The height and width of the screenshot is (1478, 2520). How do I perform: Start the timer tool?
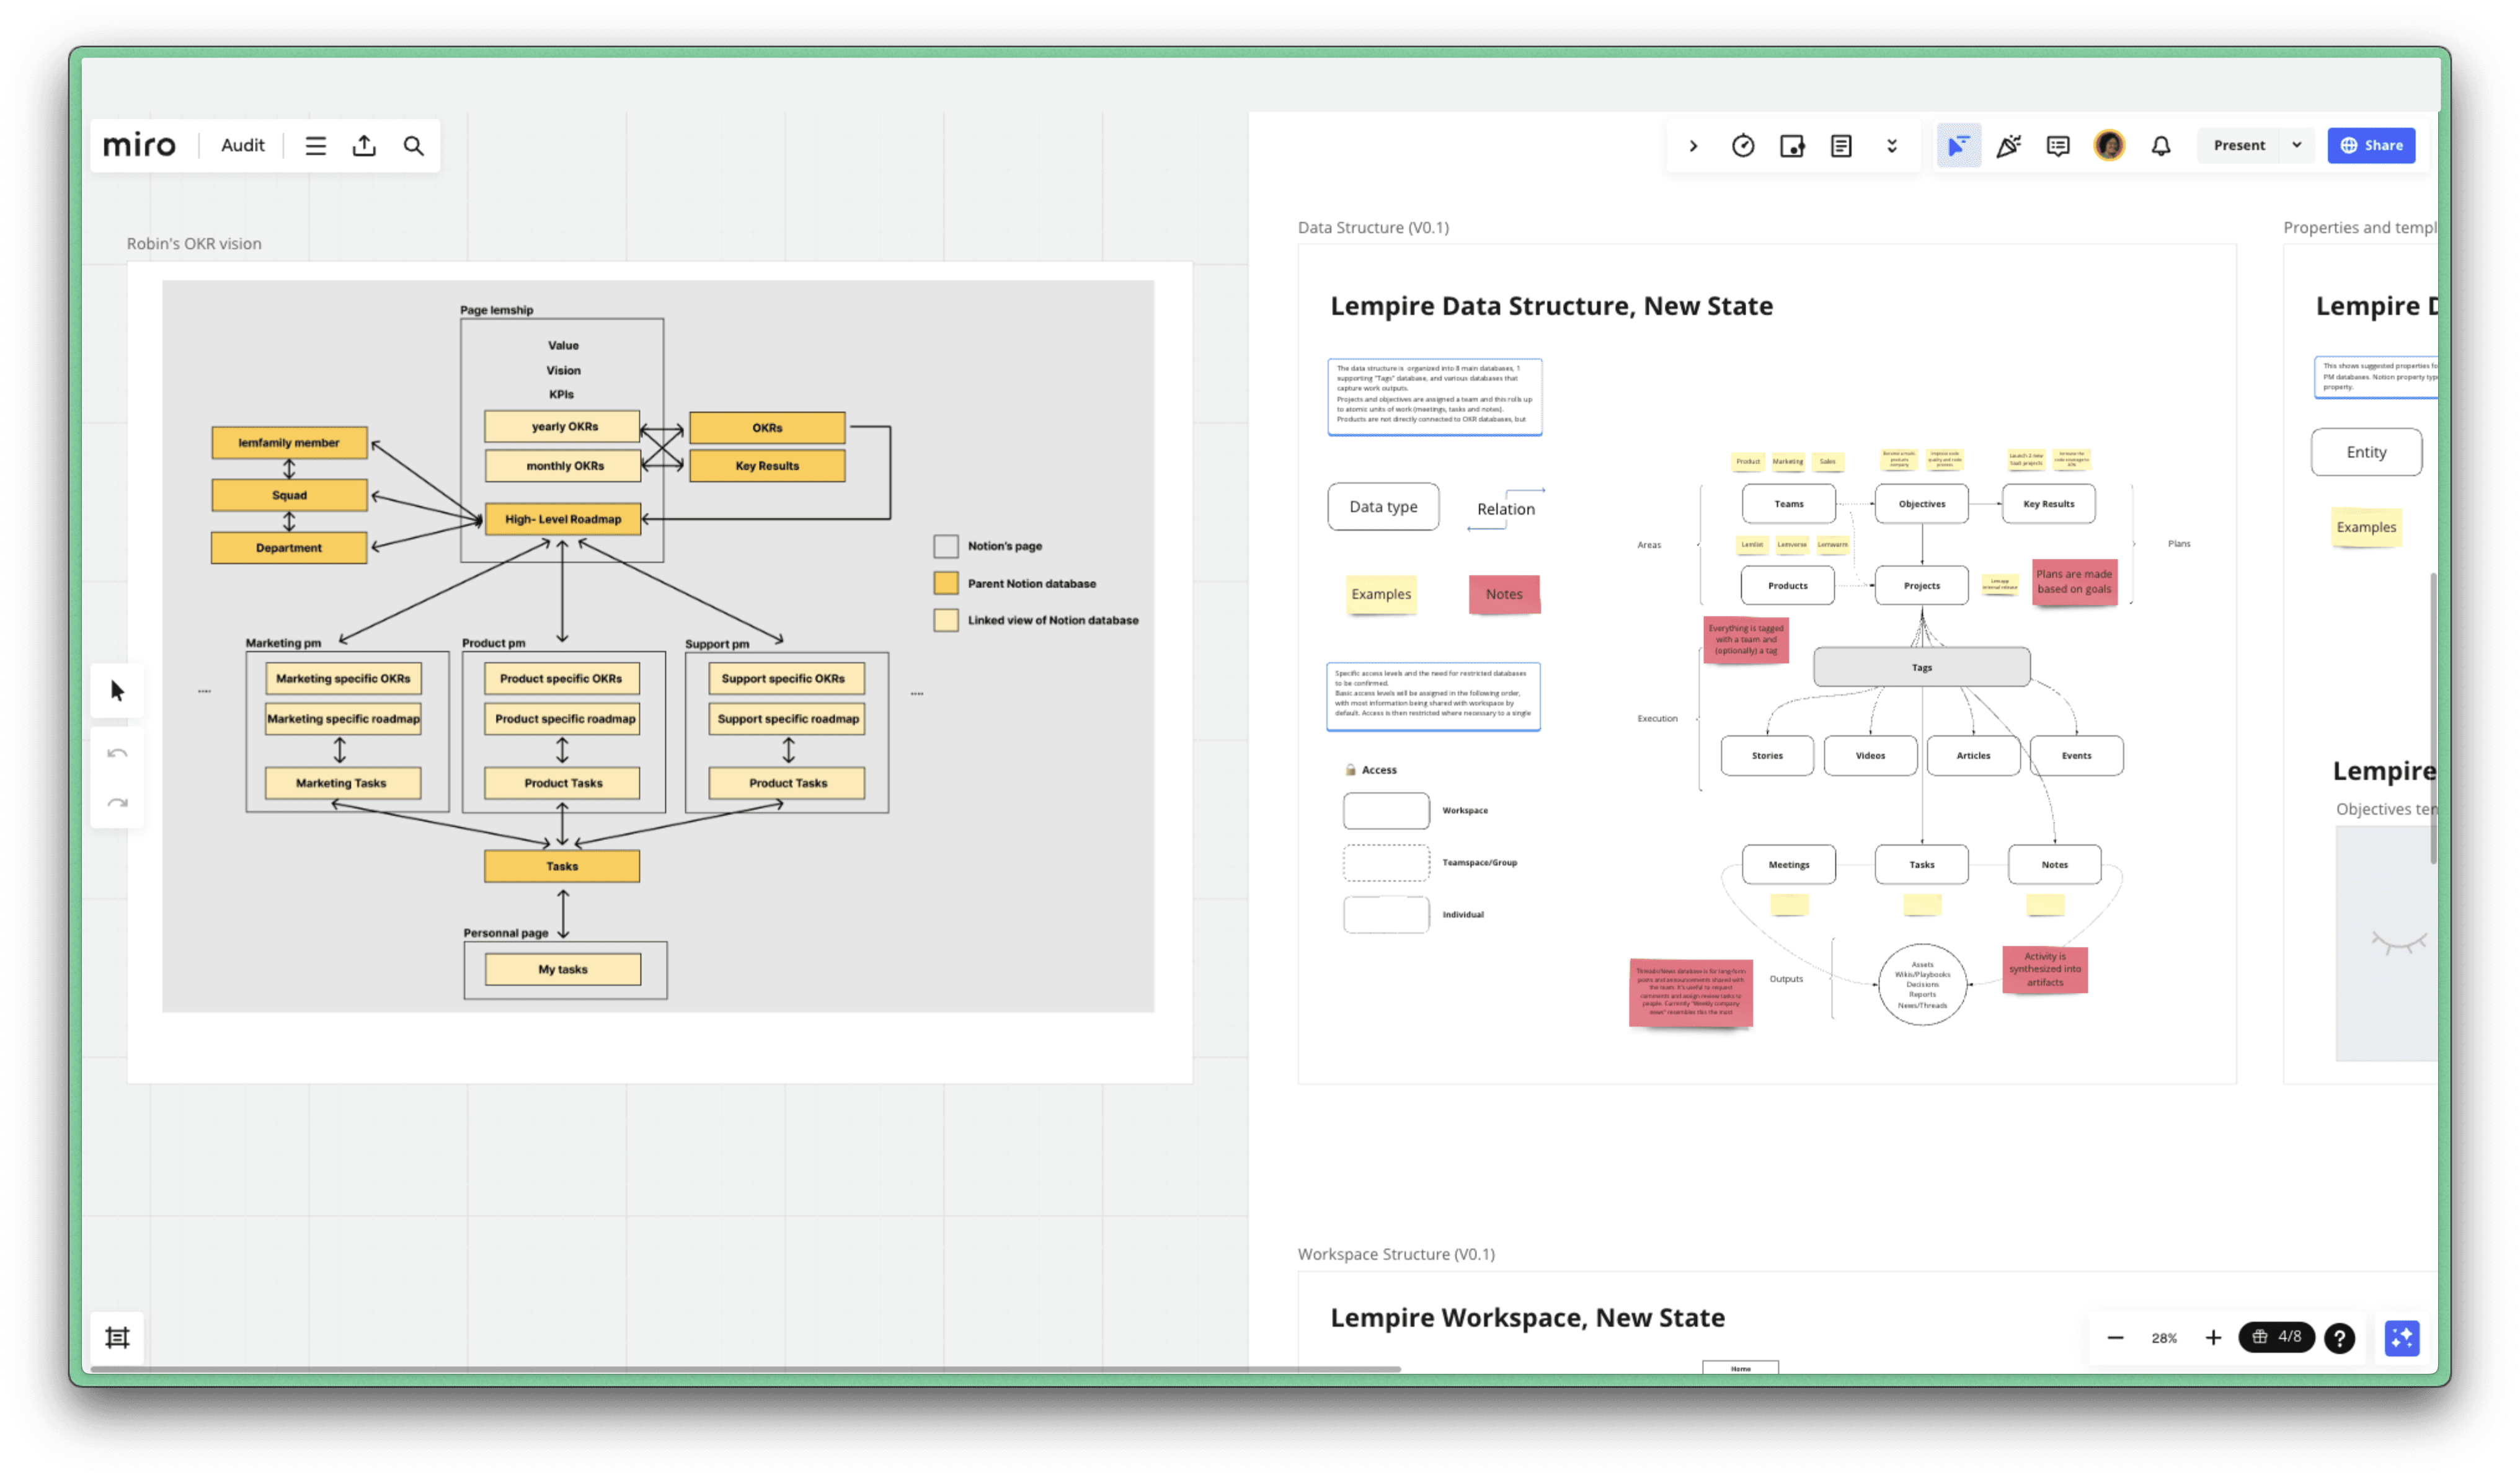(x=1742, y=146)
